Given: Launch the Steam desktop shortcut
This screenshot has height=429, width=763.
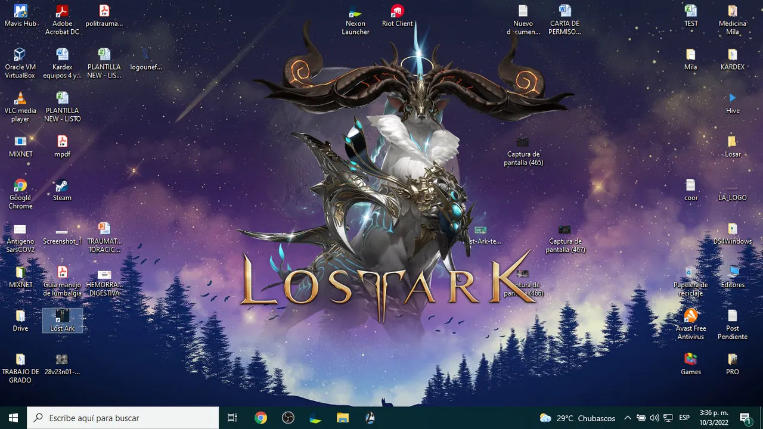Looking at the screenshot, I should click(x=62, y=189).
